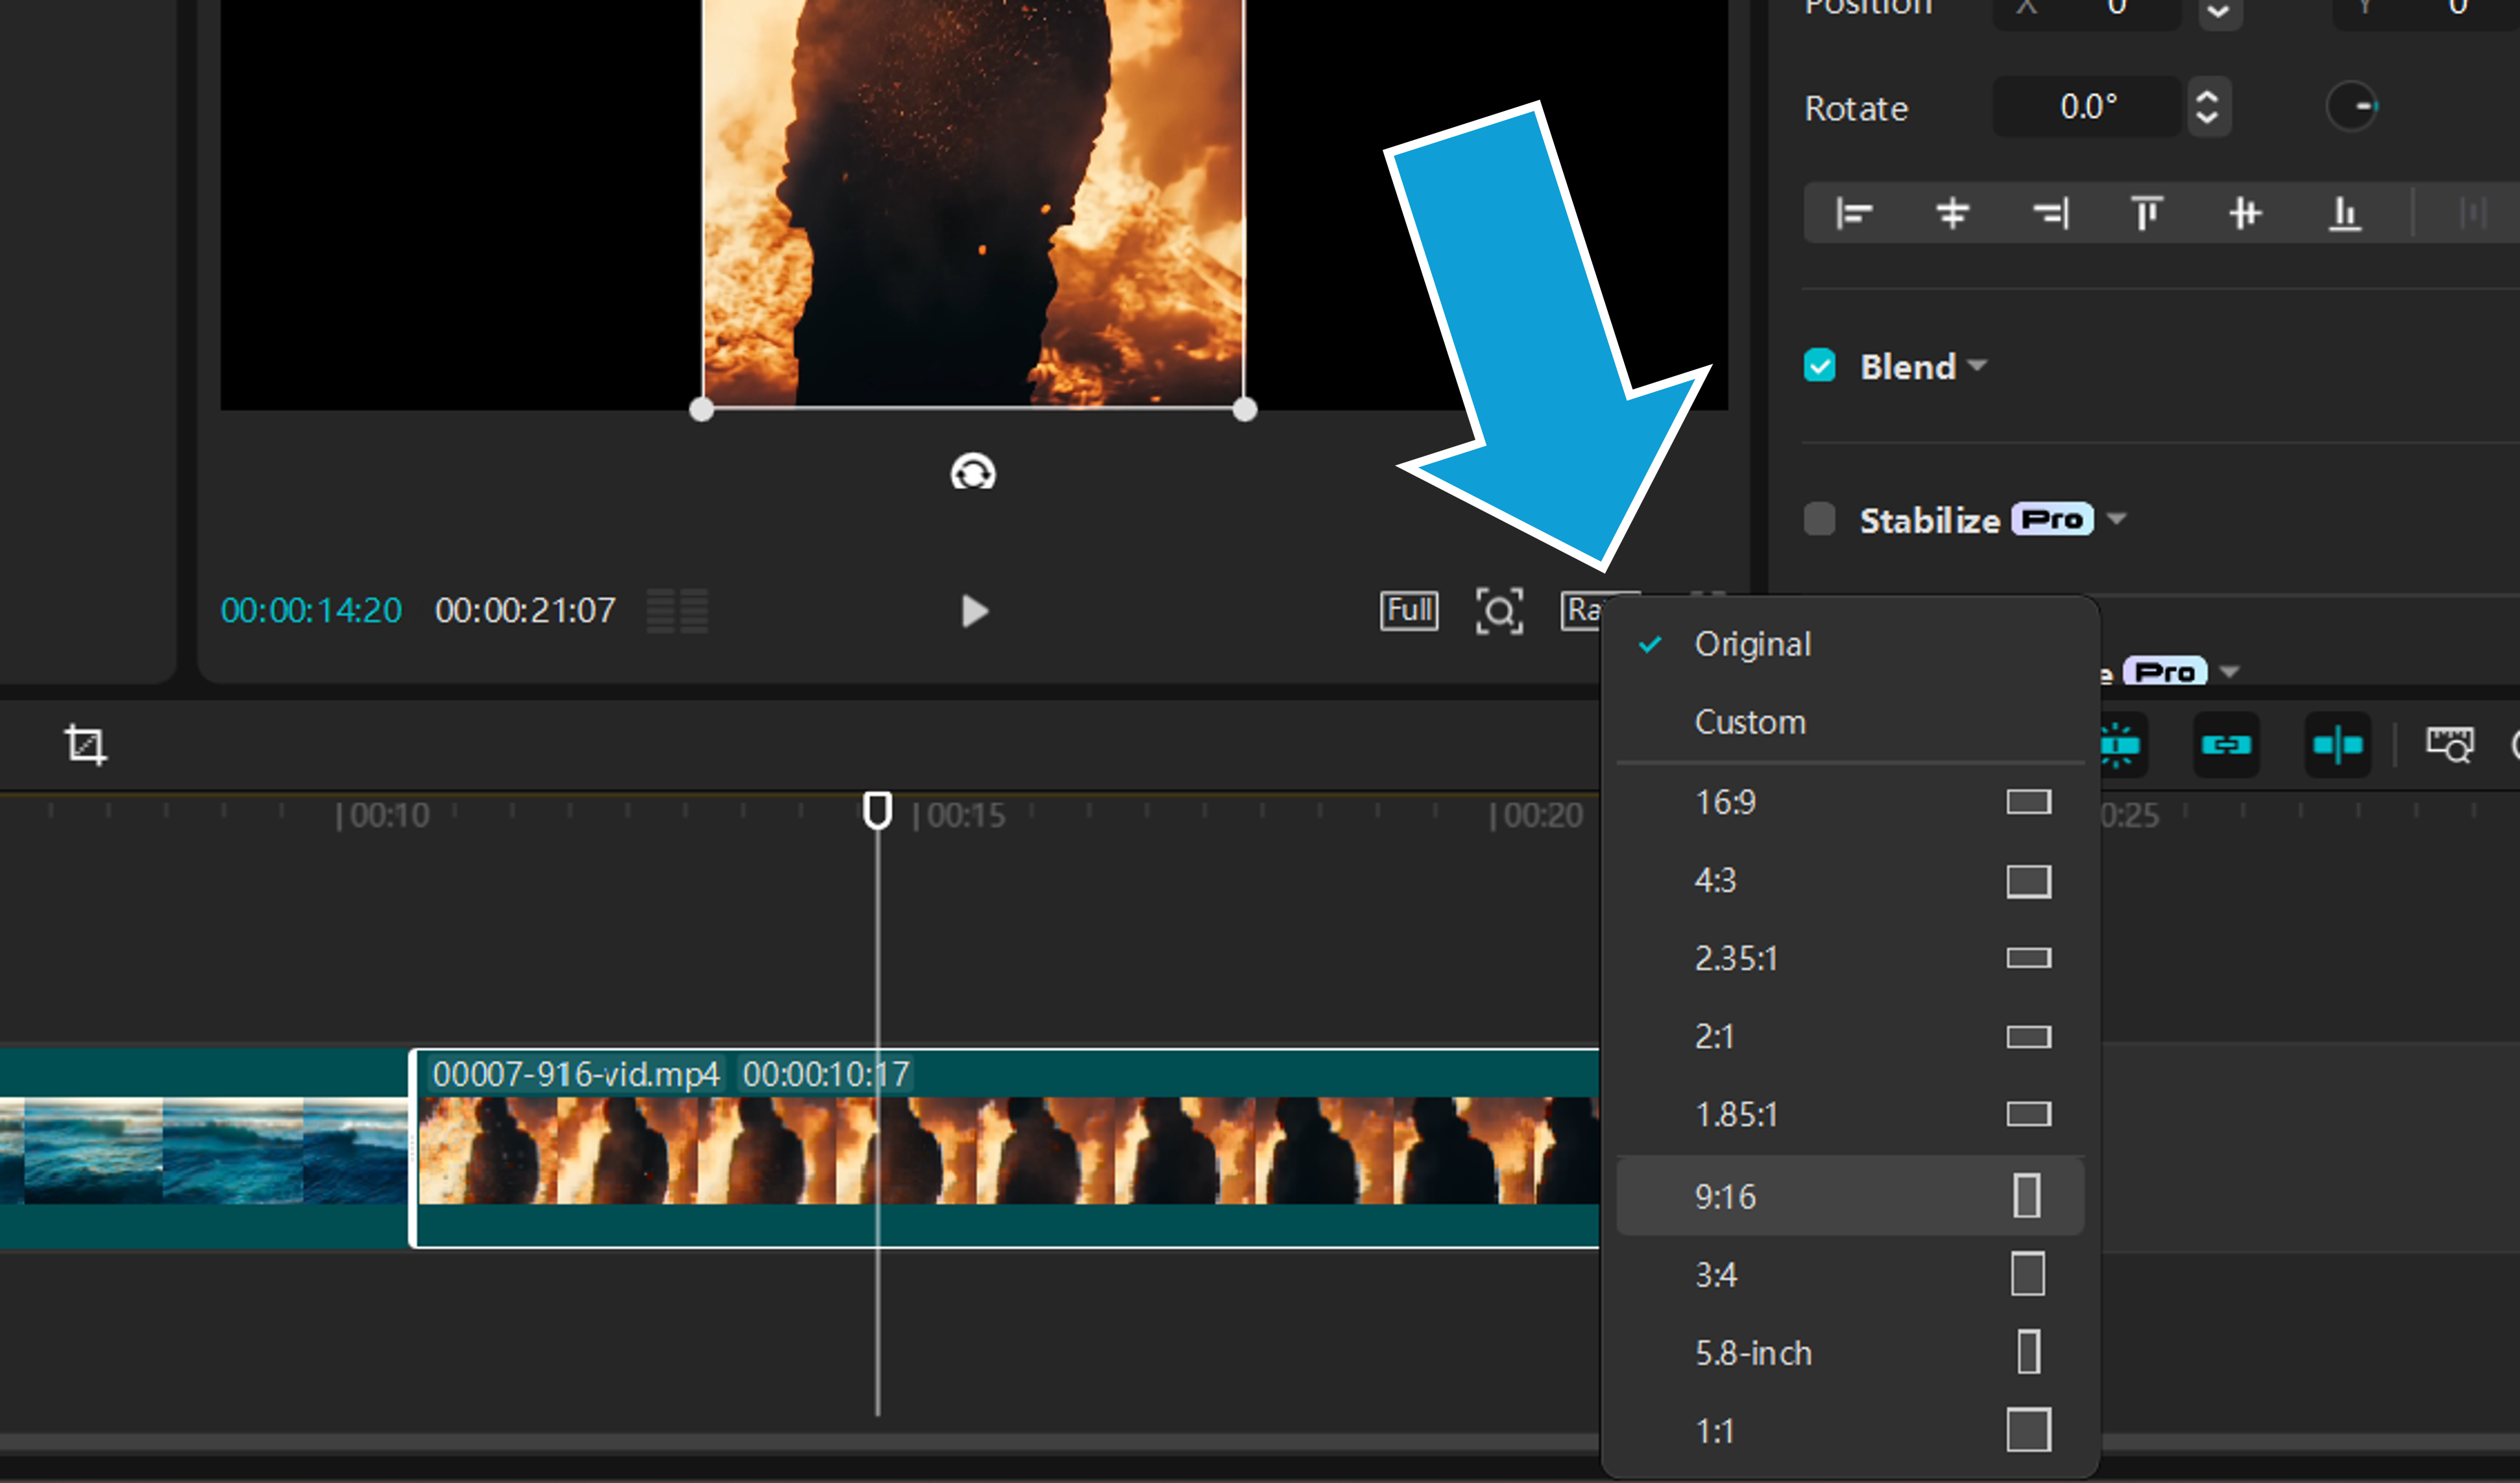Click the rotation angle dial
Screen dimensions: 2520x1483
point(2351,107)
